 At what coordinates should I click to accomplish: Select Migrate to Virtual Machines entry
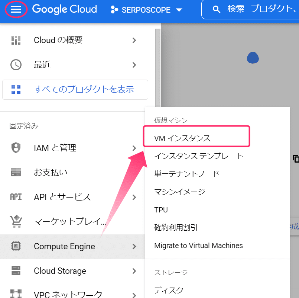pos(217,246)
